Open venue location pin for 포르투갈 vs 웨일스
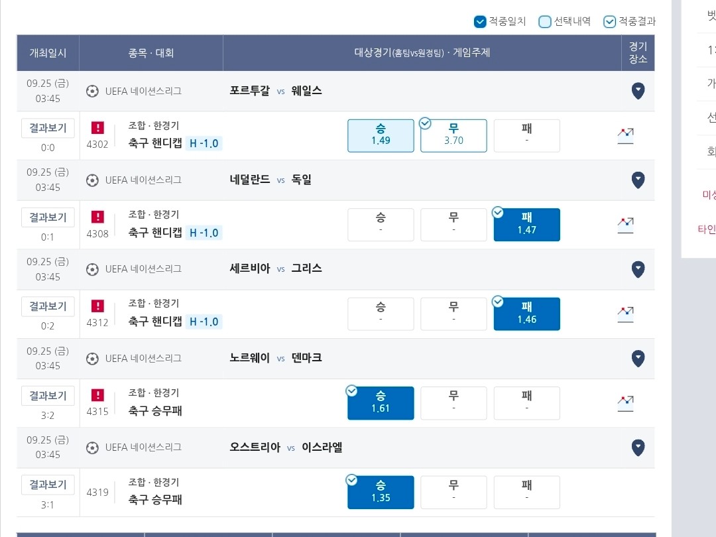This screenshot has height=537, width=716. 638,91
